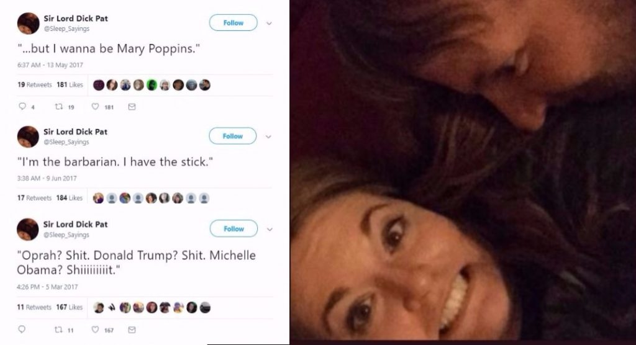Open the "19 Retweets" list
The height and width of the screenshot is (345, 636).
(x=34, y=85)
